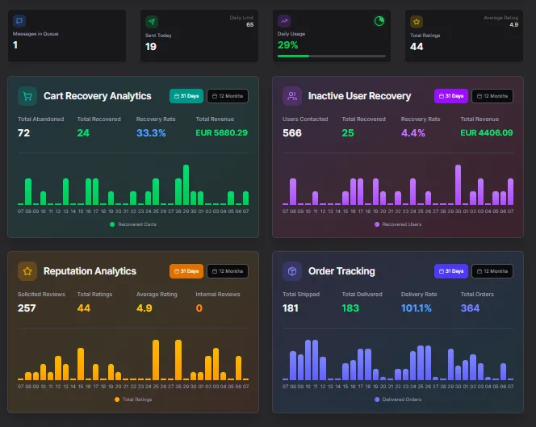The image size is (536, 427).
Task: Switch Cart Recovery Analytics to 12 Months
Action: pos(228,96)
